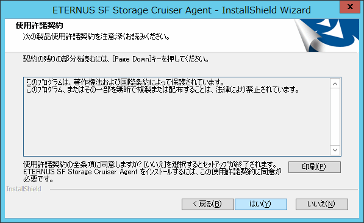
Task: Click the second license line about 無断で複製
Action: pyautogui.click(x=163, y=90)
